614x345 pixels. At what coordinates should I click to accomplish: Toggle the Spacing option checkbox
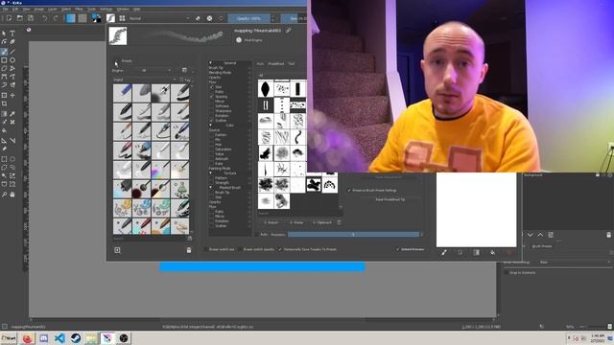[x=211, y=96]
